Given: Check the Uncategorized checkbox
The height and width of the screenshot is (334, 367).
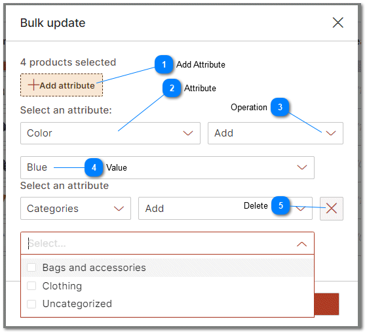Looking at the screenshot, I should coord(31,304).
